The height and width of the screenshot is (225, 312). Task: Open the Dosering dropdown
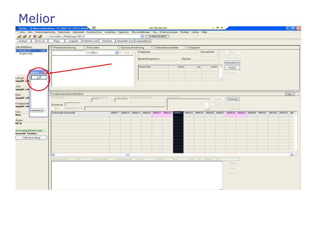coord(88,101)
